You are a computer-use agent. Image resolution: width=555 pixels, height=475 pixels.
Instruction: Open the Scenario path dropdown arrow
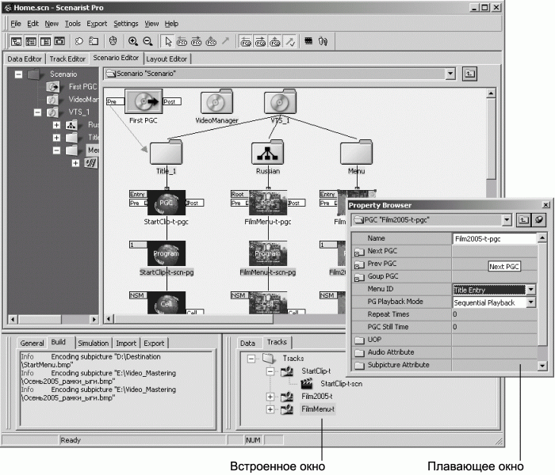click(x=450, y=74)
